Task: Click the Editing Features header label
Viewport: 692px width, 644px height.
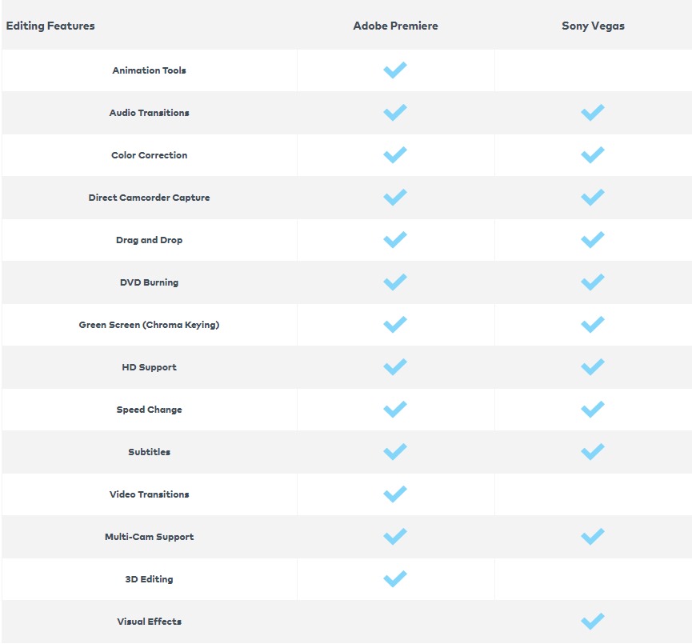Action: coord(50,26)
